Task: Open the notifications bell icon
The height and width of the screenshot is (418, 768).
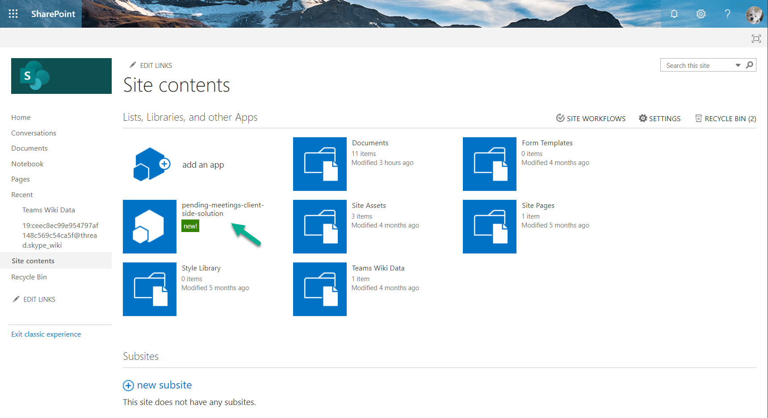Action: (x=674, y=14)
